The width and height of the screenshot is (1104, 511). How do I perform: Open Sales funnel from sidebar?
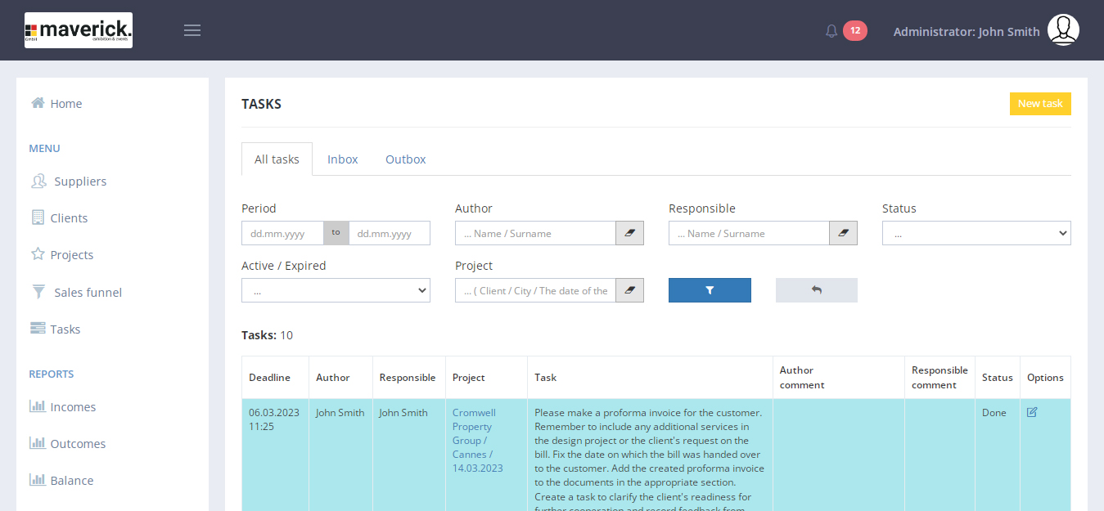tap(88, 292)
